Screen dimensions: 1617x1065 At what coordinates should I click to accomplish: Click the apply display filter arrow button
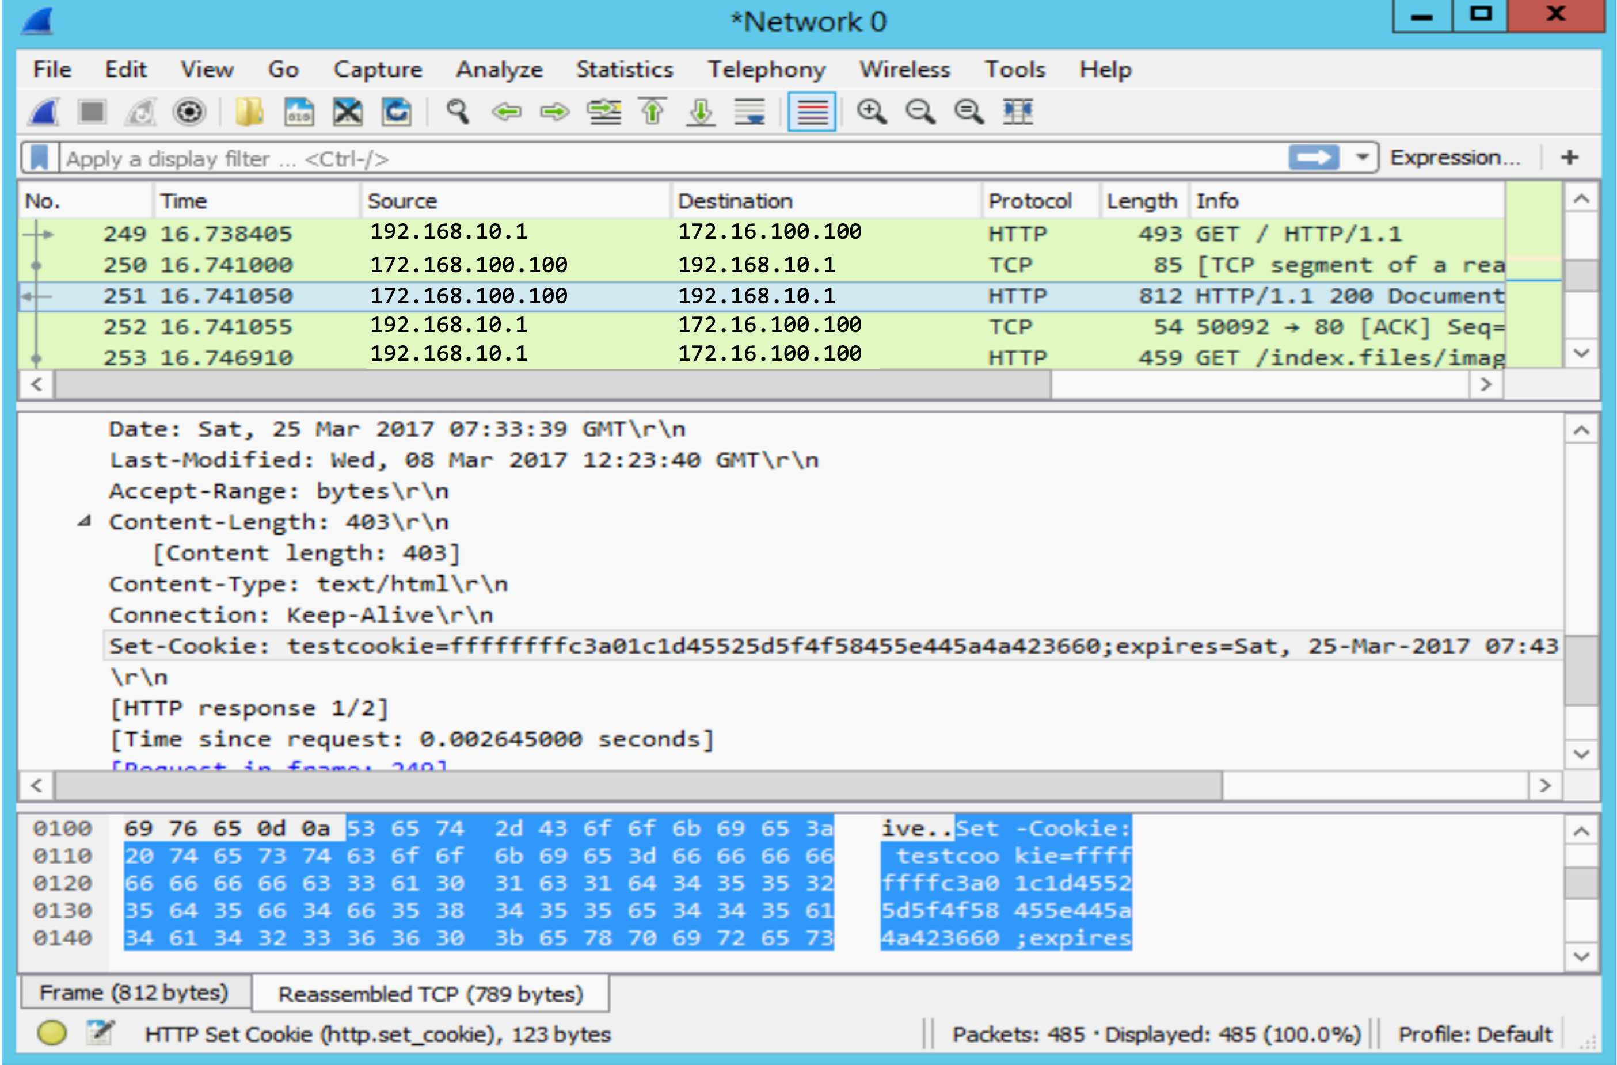1312,158
